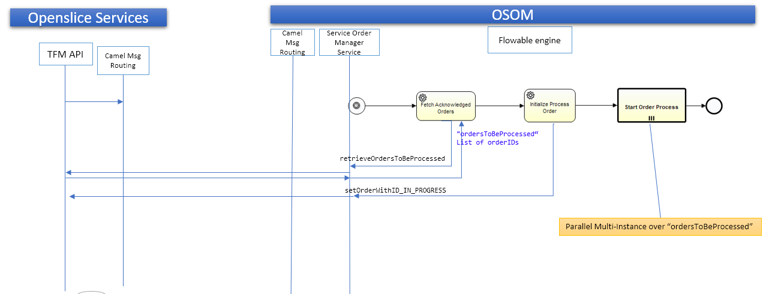Select the TFM API box
The image size is (763, 294).
pyautogui.click(x=66, y=55)
